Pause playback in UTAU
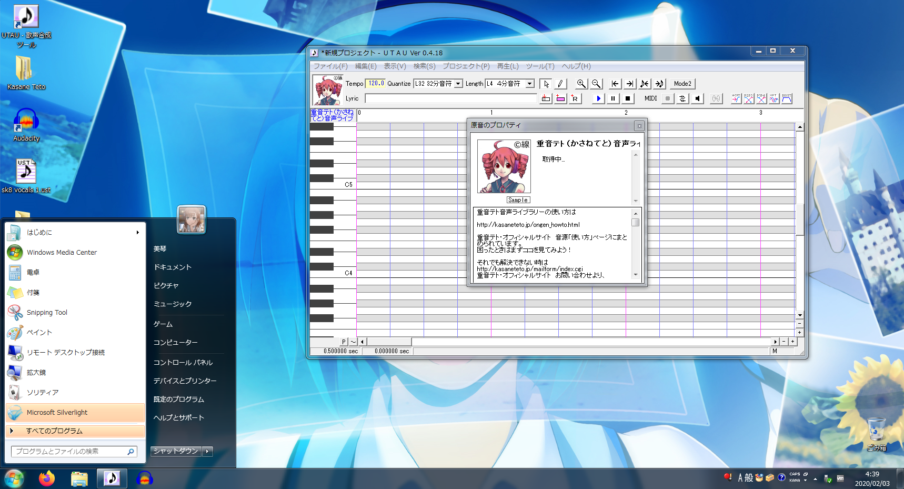The height and width of the screenshot is (489, 904). tap(613, 98)
